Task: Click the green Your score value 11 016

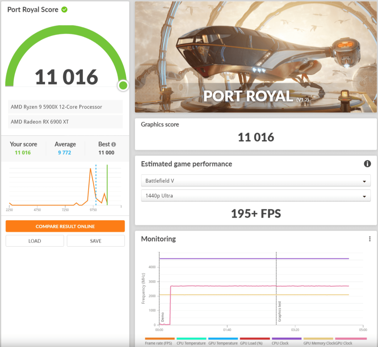Action: (x=23, y=152)
